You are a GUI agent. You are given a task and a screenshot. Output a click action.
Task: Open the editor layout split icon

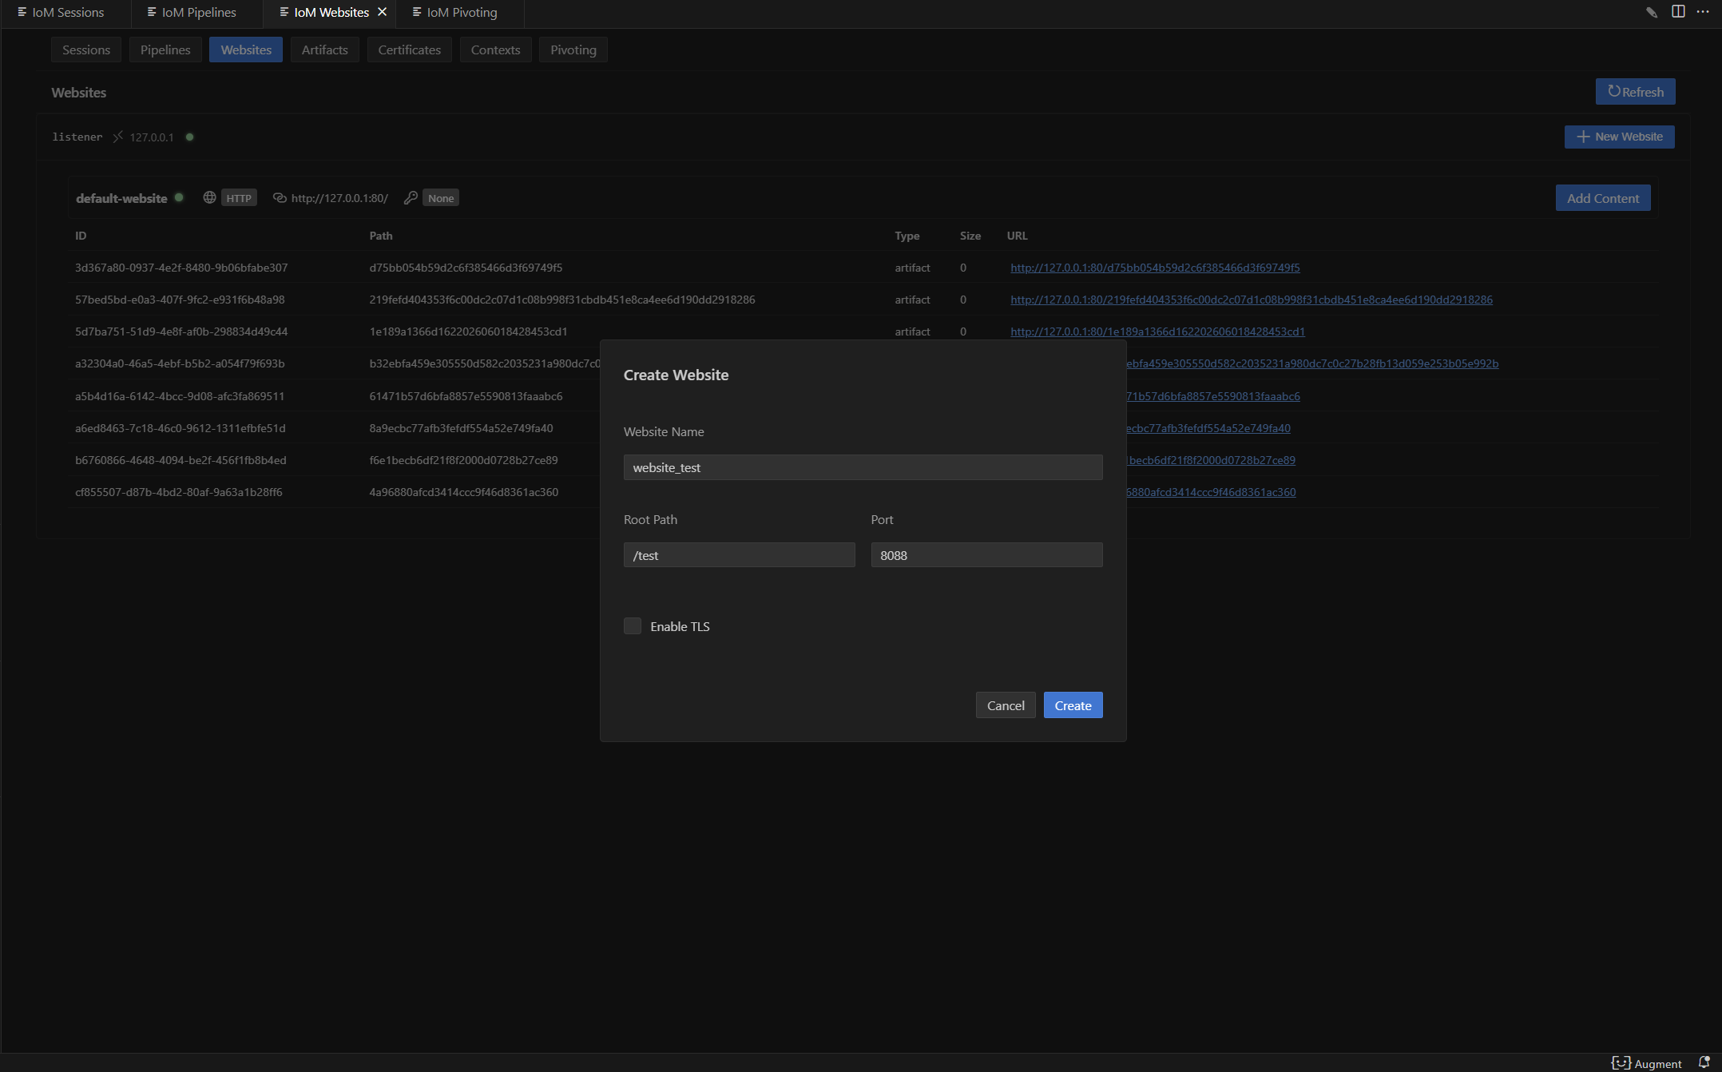(x=1678, y=11)
